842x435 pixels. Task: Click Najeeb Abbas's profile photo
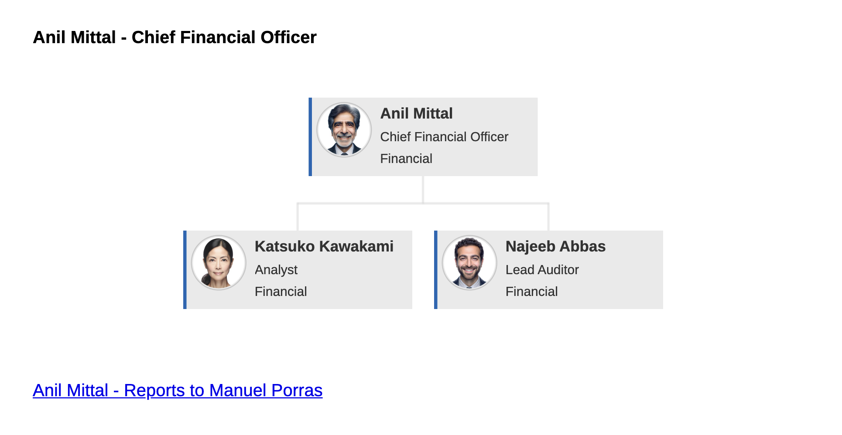pos(469,263)
